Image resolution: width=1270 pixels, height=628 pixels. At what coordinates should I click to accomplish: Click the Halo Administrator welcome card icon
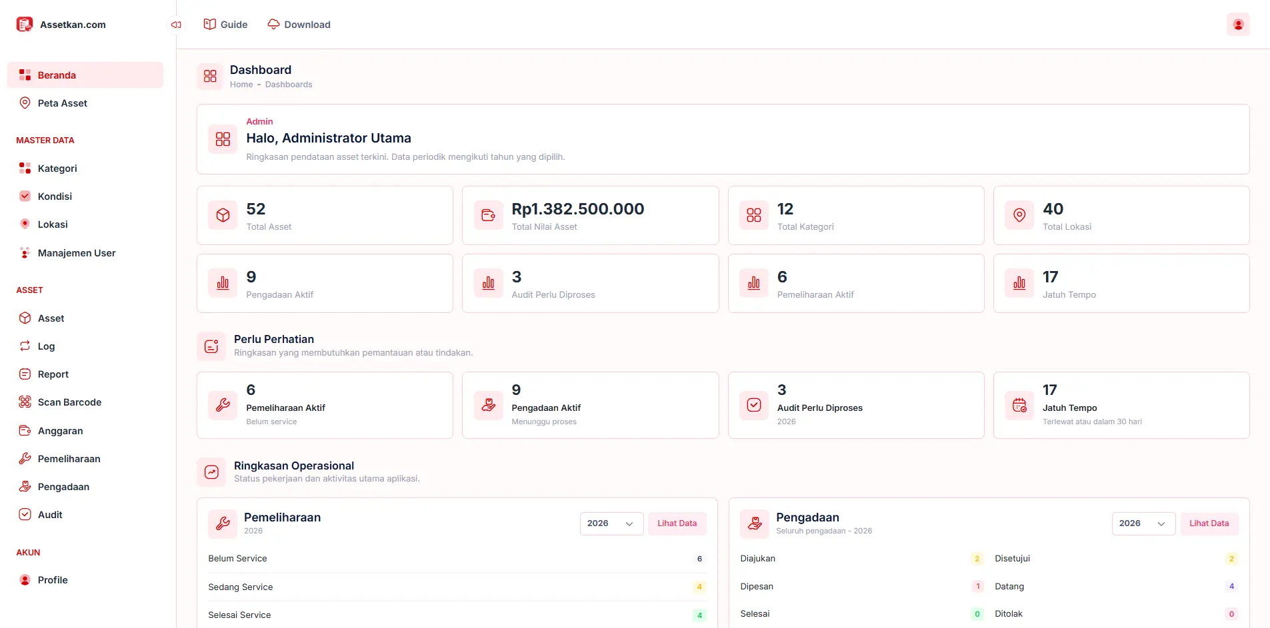pos(223,139)
